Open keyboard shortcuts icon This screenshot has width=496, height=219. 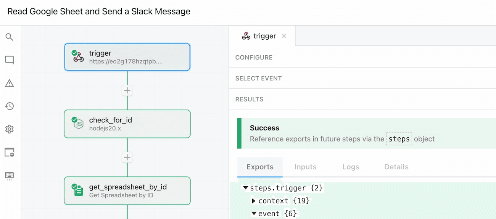(x=9, y=176)
